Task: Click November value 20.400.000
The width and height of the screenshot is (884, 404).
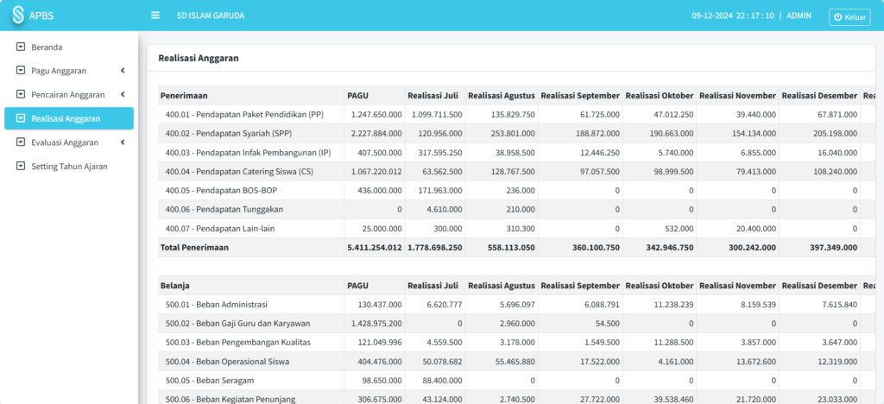Action: click(755, 228)
